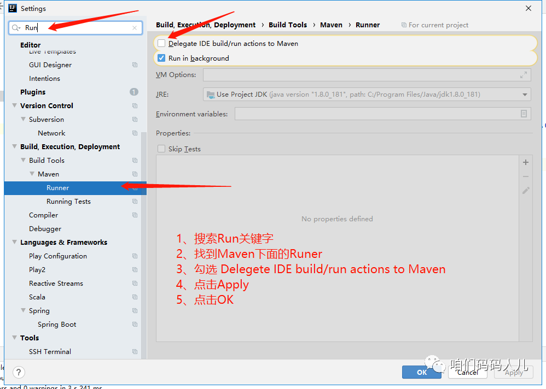Open the JRE dropdown list
Viewport: 546px width, 389px height.
click(525, 95)
